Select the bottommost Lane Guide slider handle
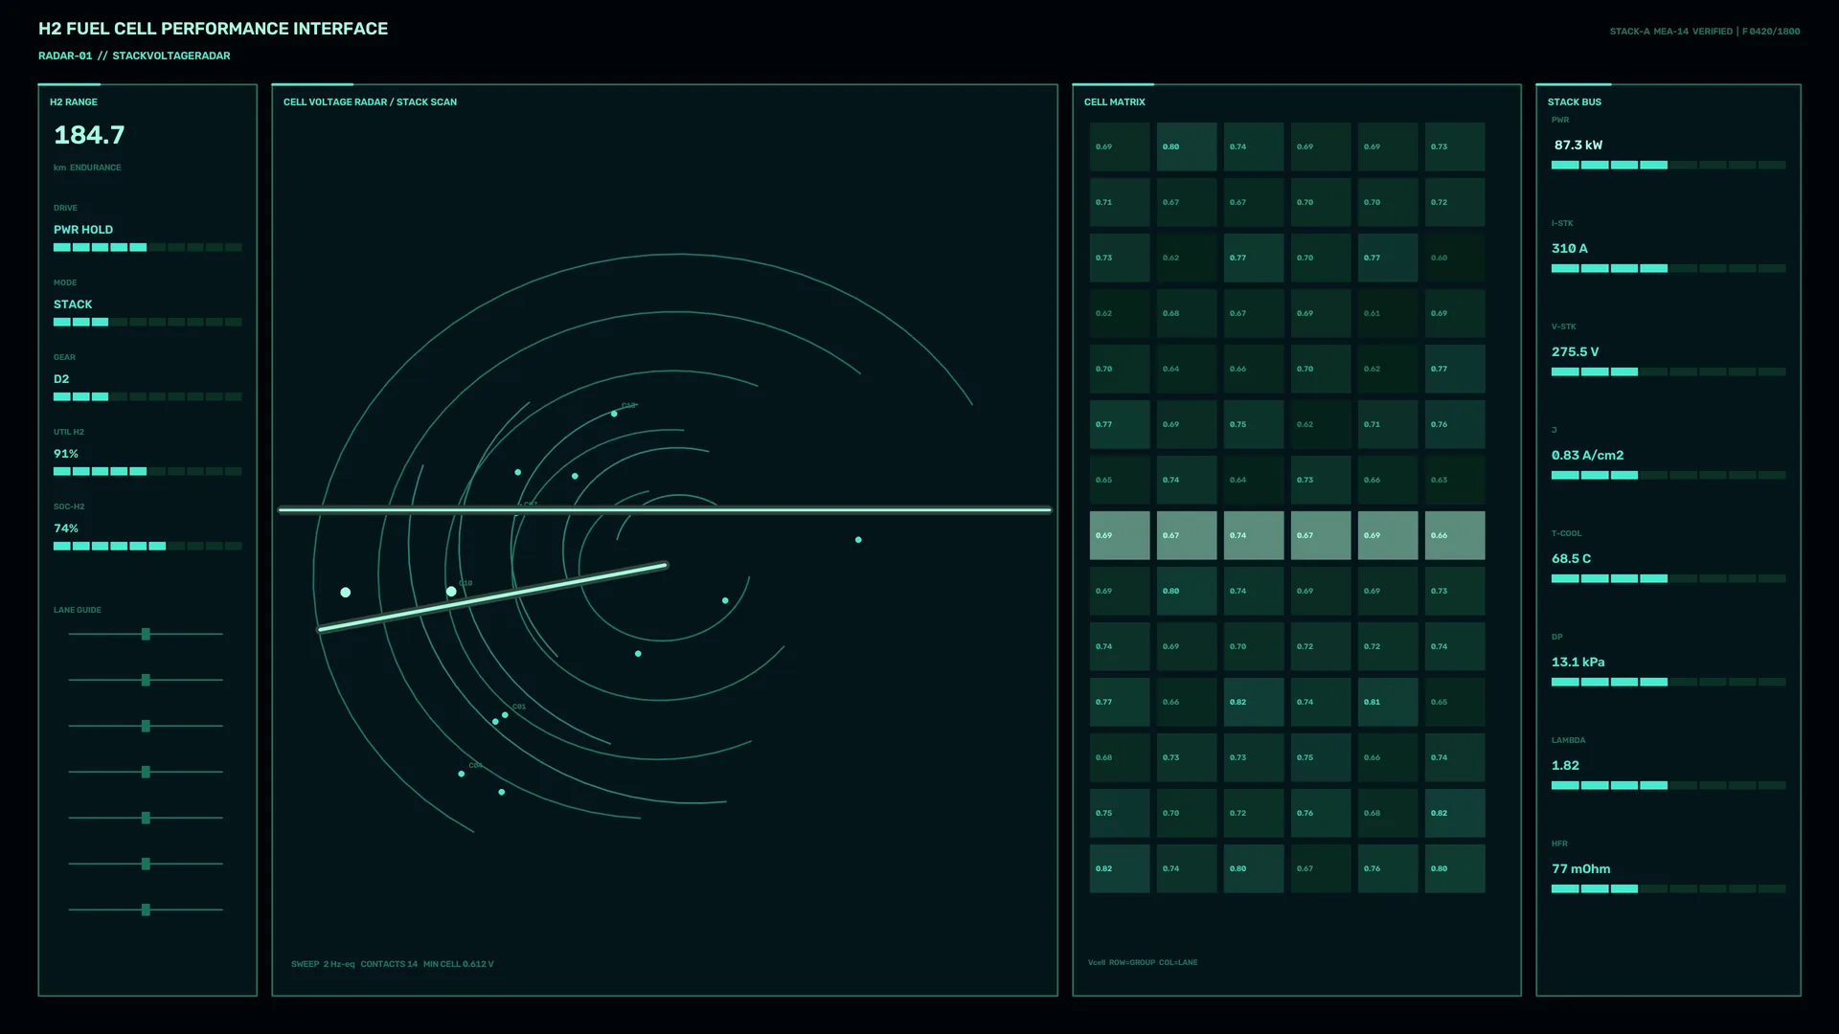Viewport: 1839px width, 1034px height. coord(146,910)
